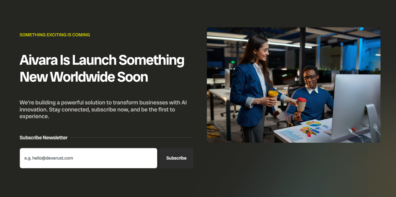
Task: Click the description paragraph about AI innovation
Action: point(103,109)
